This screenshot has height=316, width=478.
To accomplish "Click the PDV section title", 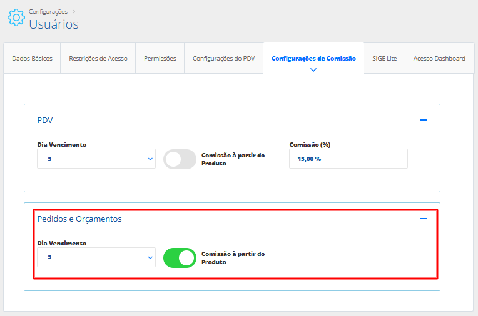I will click(x=45, y=120).
